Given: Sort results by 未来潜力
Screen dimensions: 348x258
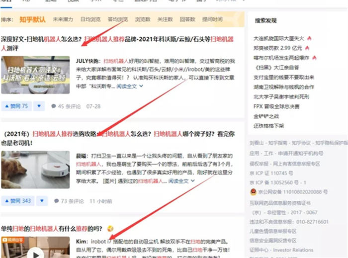Looking at the screenshot, I should pyautogui.click(x=64, y=20).
